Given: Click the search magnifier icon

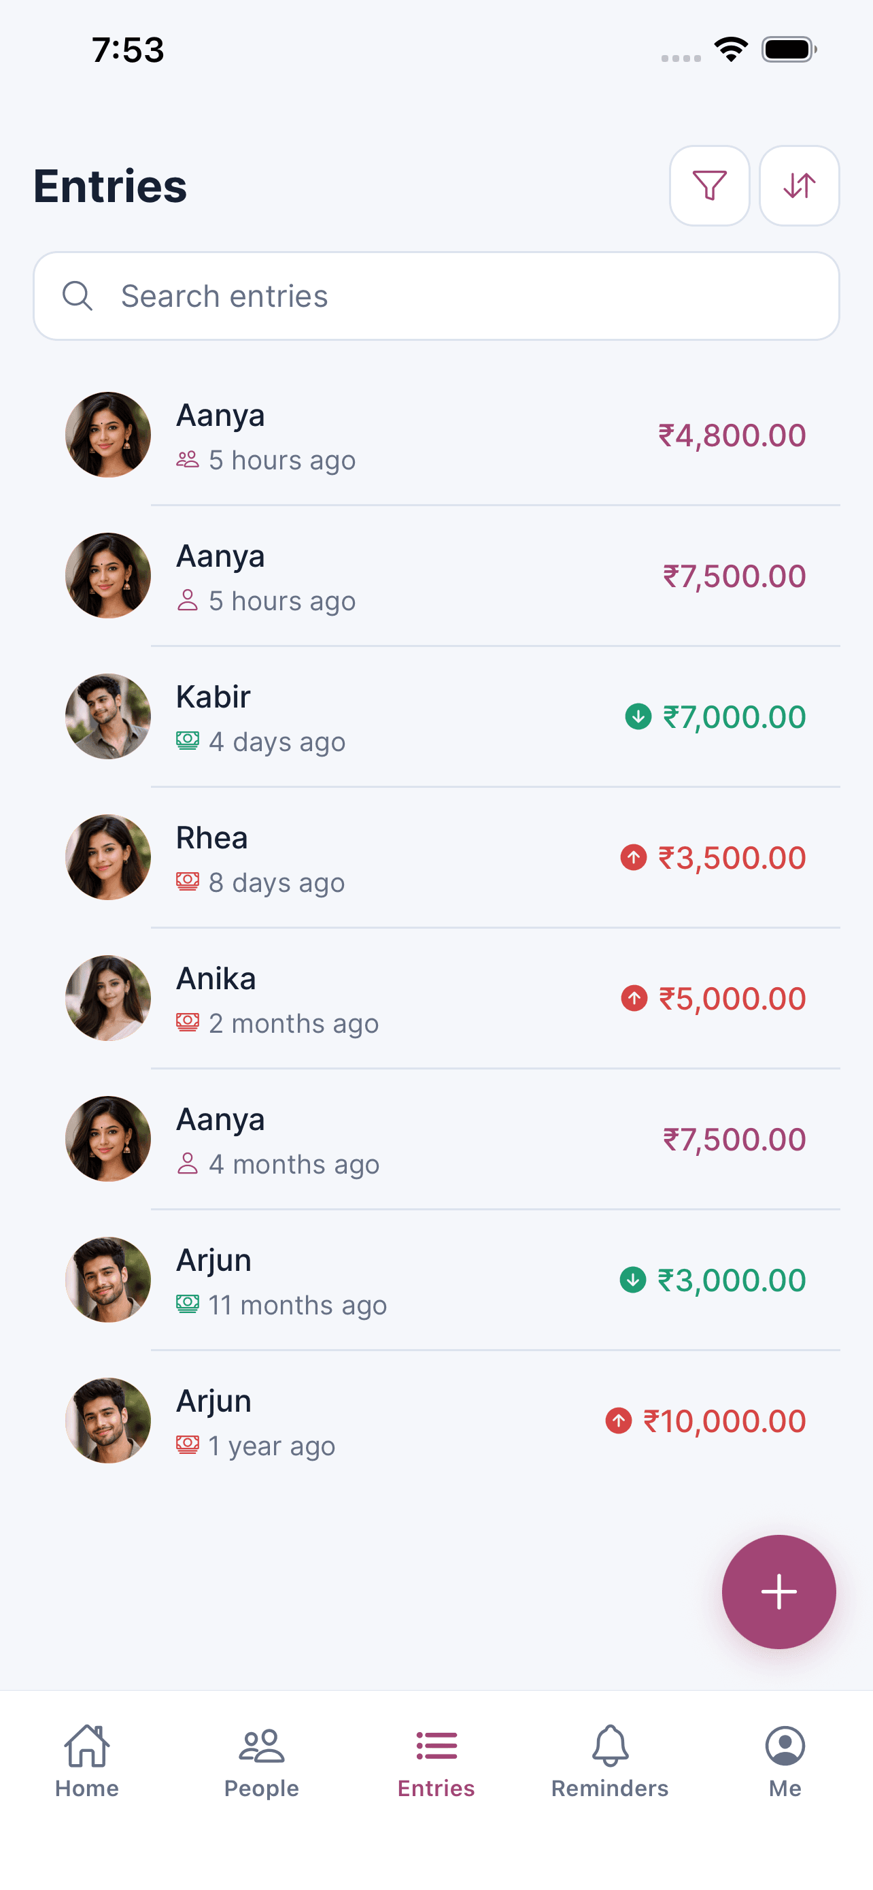Looking at the screenshot, I should [77, 297].
